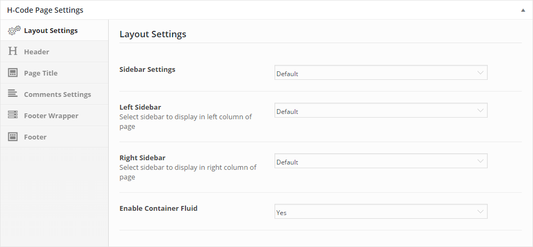Switch to the Page Title tab
Viewport: 533px width, 247px height.
point(41,73)
